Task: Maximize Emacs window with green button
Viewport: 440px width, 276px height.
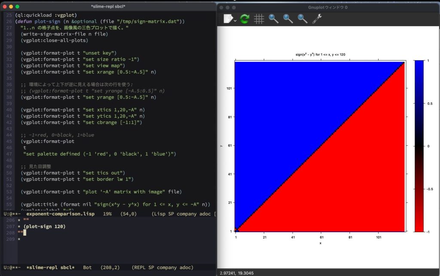Action: [17, 6]
